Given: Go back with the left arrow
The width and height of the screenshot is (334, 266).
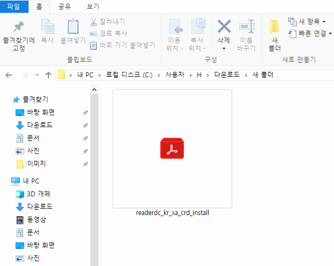Looking at the screenshot, I should click(x=9, y=75).
